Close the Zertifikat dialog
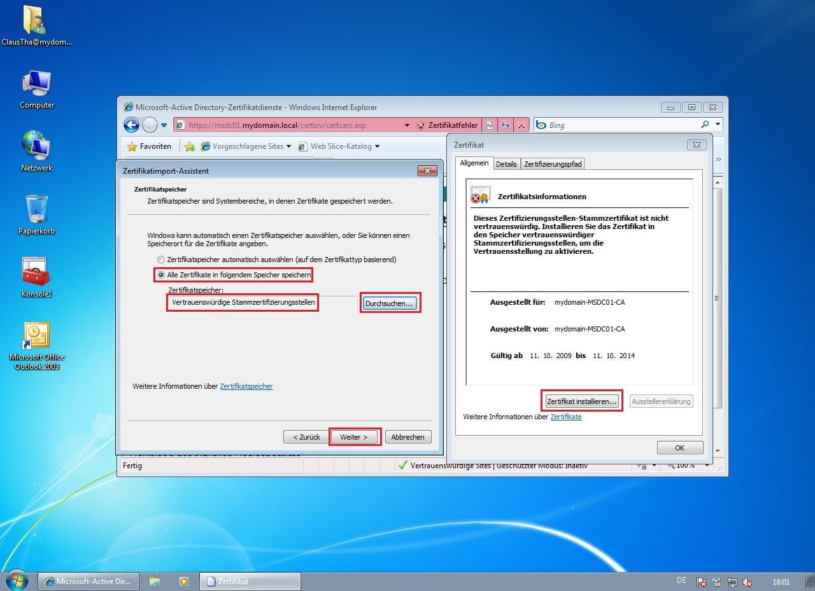This screenshot has height=591, width=815. 697,144
